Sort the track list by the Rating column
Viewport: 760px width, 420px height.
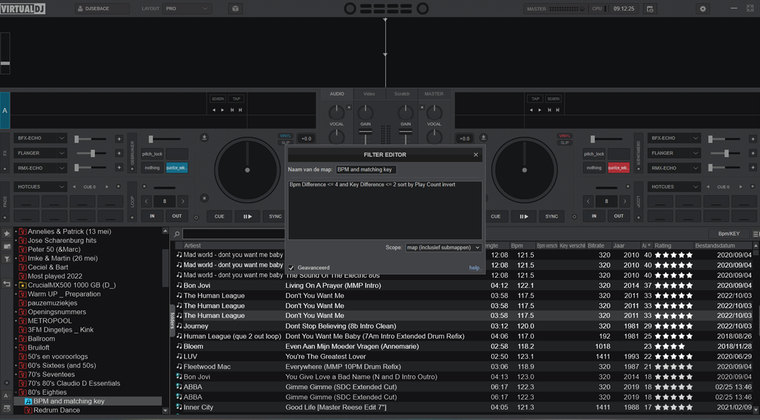click(663, 245)
